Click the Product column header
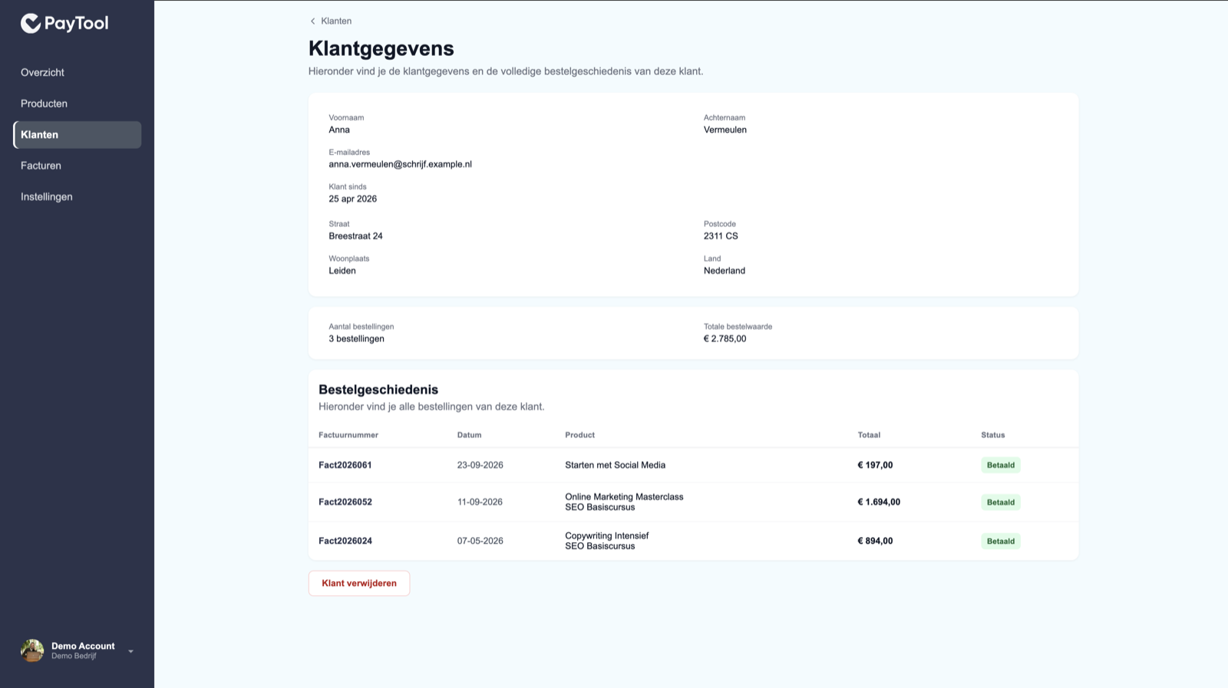Viewport: 1228px width, 688px height. pyautogui.click(x=580, y=435)
